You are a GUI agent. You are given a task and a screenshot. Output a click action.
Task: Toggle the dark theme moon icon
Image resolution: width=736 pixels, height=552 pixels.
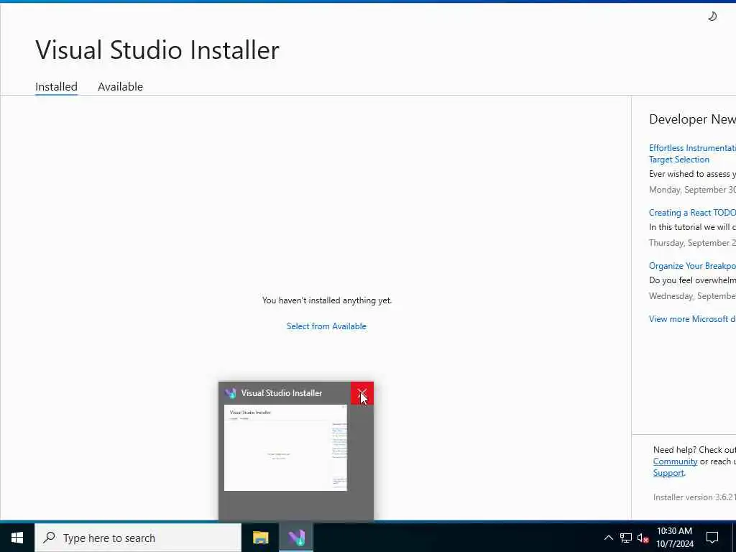click(x=712, y=17)
